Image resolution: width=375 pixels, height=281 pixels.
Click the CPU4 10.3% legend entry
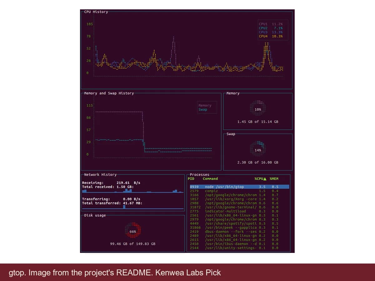(x=271, y=36)
